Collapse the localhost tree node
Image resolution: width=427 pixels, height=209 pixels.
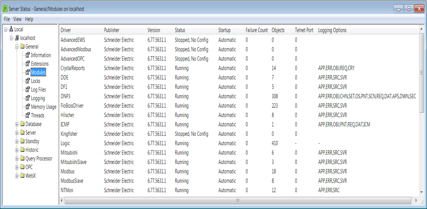click(x=11, y=38)
